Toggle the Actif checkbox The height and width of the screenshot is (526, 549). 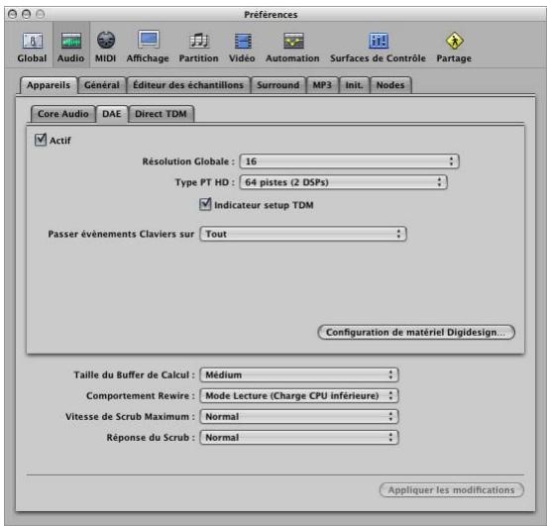pos(41,140)
